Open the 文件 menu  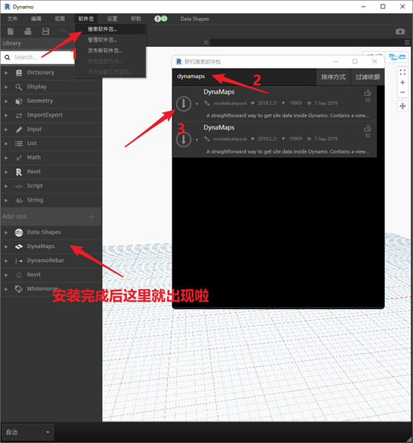(x=13, y=19)
